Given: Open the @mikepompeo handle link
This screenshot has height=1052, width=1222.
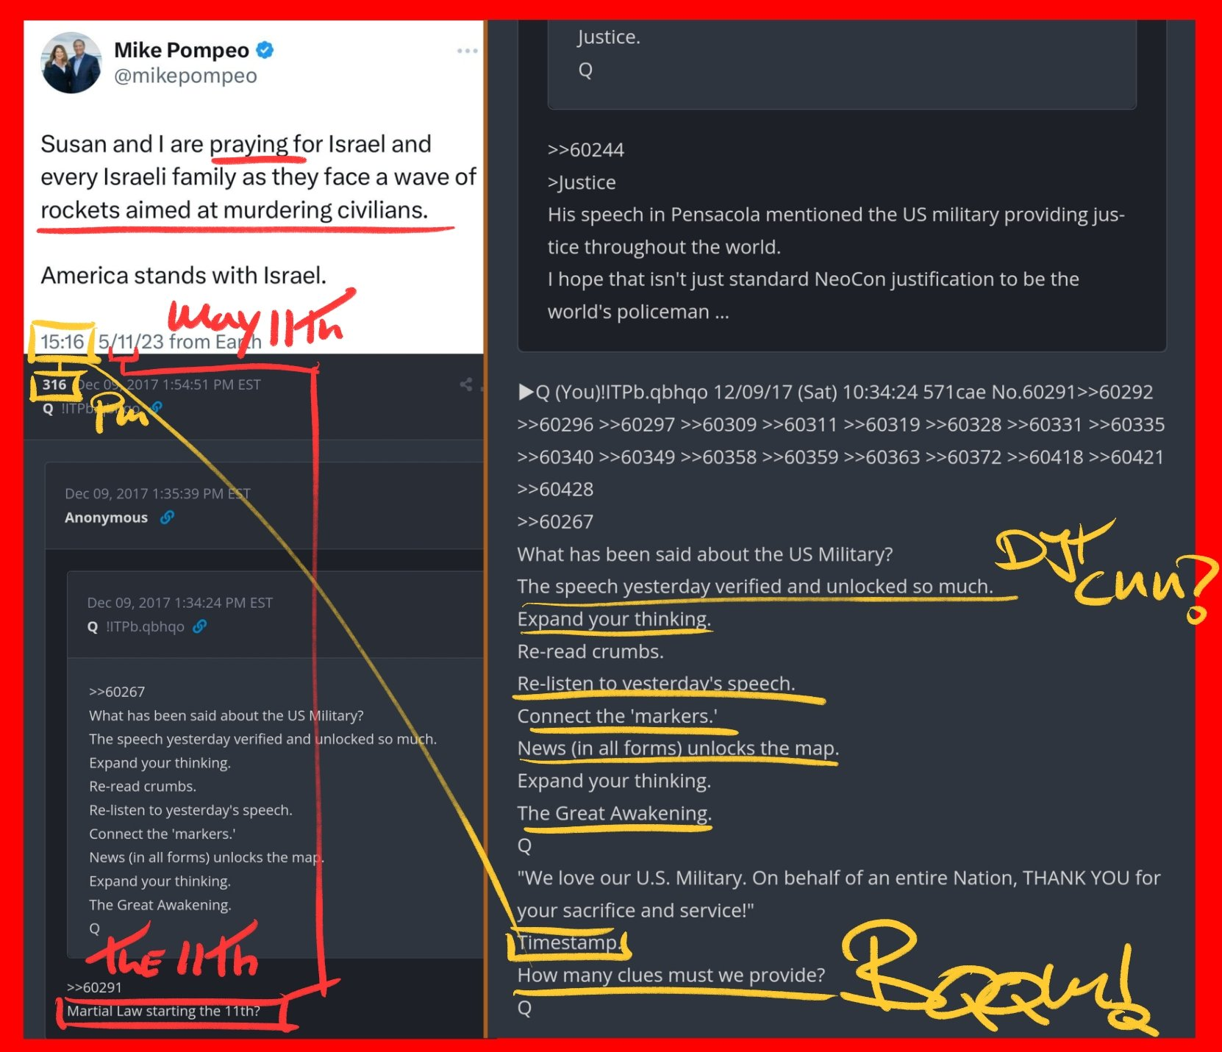Looking at the screenshot, I should click(185, 76).
